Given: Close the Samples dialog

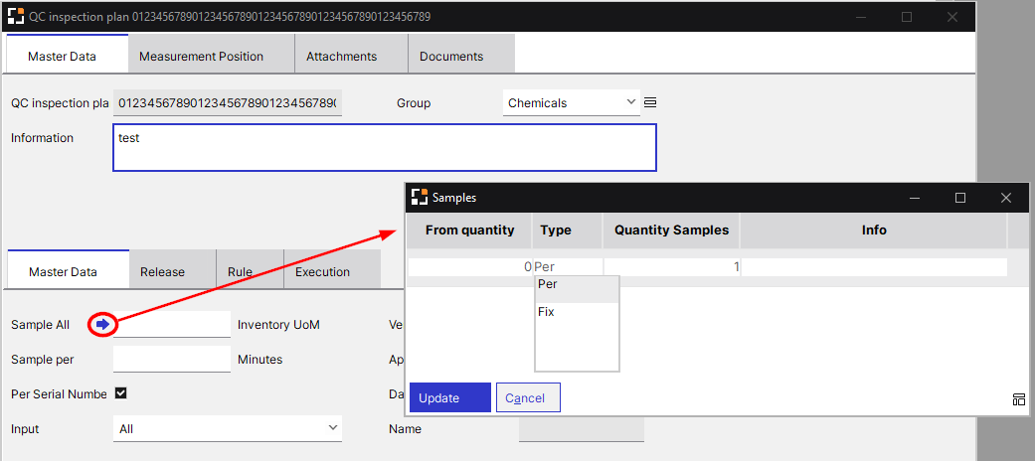Looking at the screenshot, I should pyautogui.click(x=1005, y=198).
